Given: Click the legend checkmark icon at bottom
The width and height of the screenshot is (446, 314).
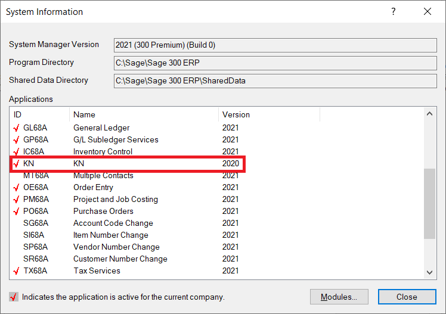Looking at the screenshot, I should point(13,297).
